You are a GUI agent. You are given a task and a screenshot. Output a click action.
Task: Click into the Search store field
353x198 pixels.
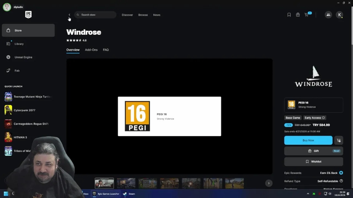[x=95, y=15]
